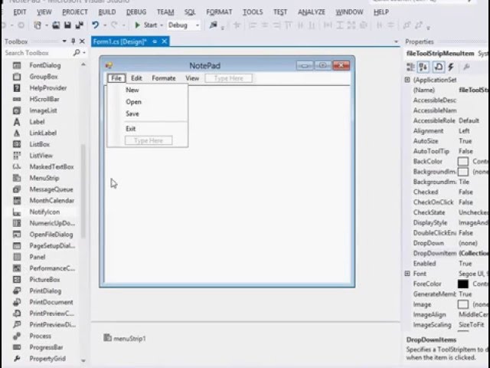Viewport: 490px width, 368px height.
Task: Click the green Start debugging arrow
Action: pyautogui.click(x=137, y=25)
